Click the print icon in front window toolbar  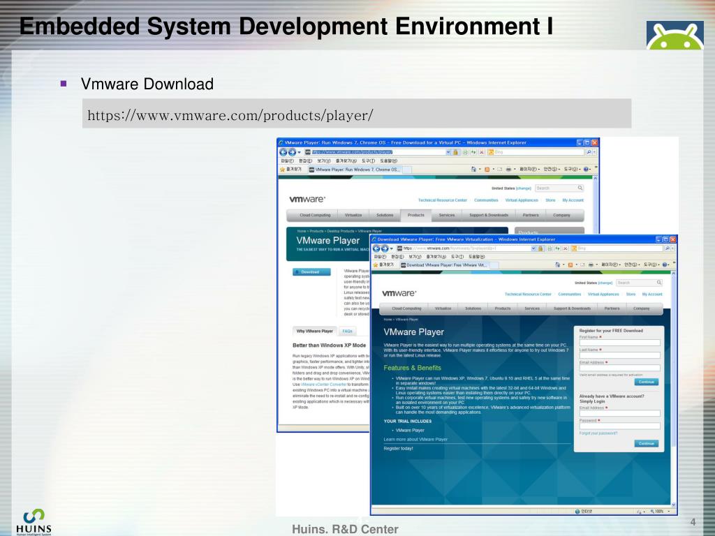tap(590, 265)
